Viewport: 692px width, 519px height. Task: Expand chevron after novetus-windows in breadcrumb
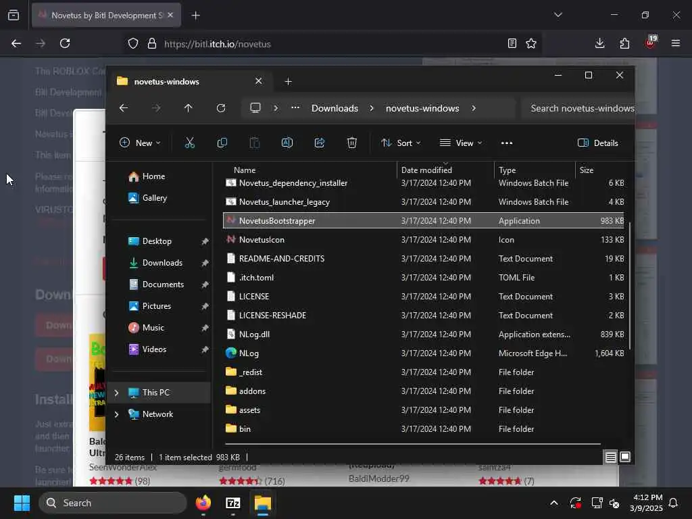point(474,108)
